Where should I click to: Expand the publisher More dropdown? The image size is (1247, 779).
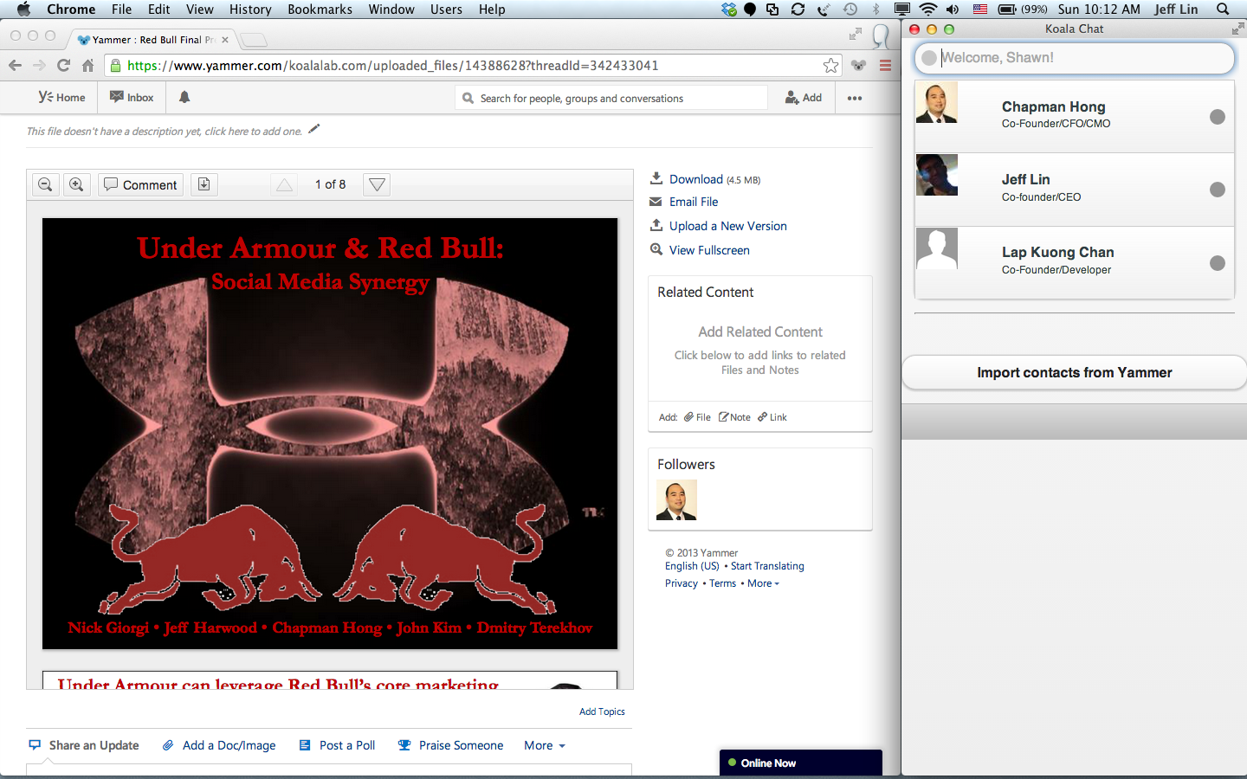[x=545, y=745]
